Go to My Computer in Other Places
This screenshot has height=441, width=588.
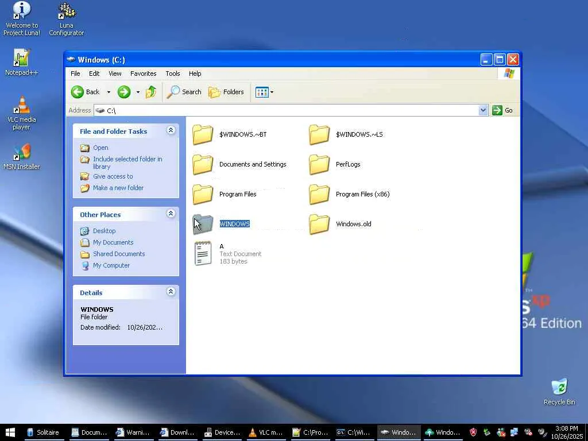111,265
